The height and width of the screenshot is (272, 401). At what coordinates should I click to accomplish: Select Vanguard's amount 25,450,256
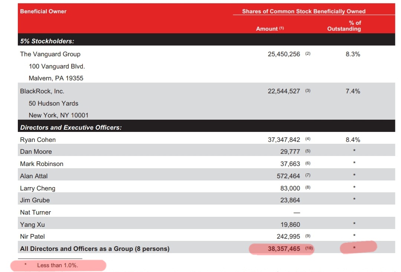pos(284,54)
